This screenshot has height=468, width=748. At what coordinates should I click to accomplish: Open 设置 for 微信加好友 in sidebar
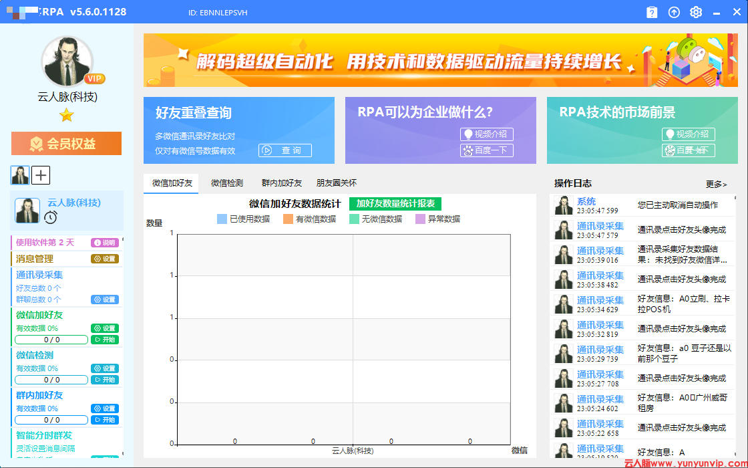coord(104,328)
